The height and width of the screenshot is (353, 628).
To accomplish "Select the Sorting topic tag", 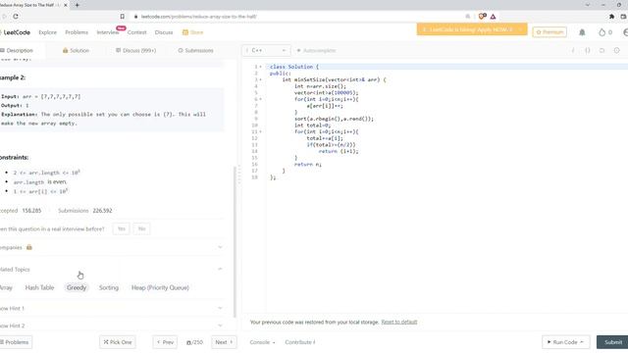I will pos(109,287).
